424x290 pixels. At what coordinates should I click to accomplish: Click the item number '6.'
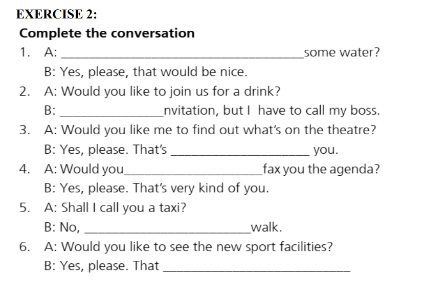[x=25, y=246]
